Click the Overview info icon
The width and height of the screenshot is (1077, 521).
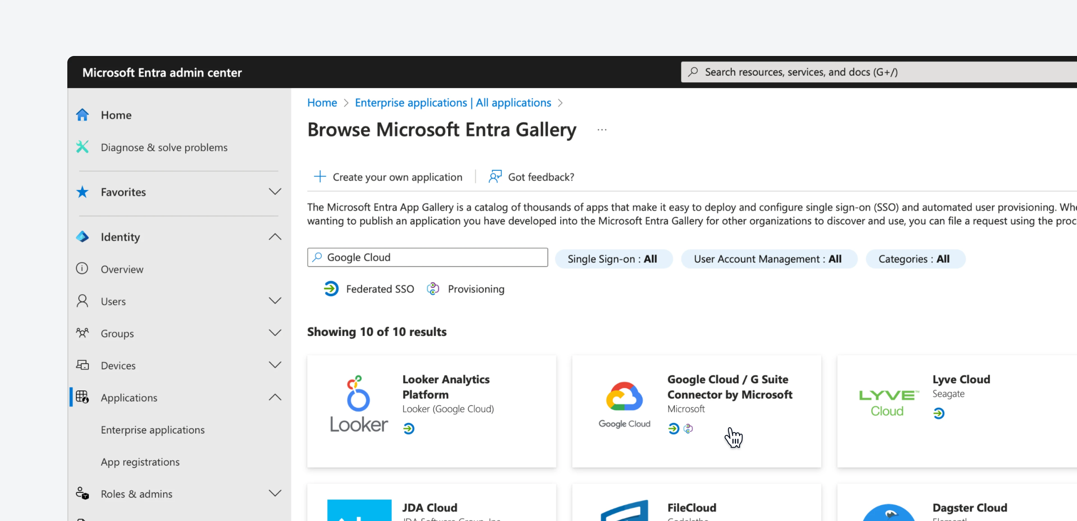82,268
